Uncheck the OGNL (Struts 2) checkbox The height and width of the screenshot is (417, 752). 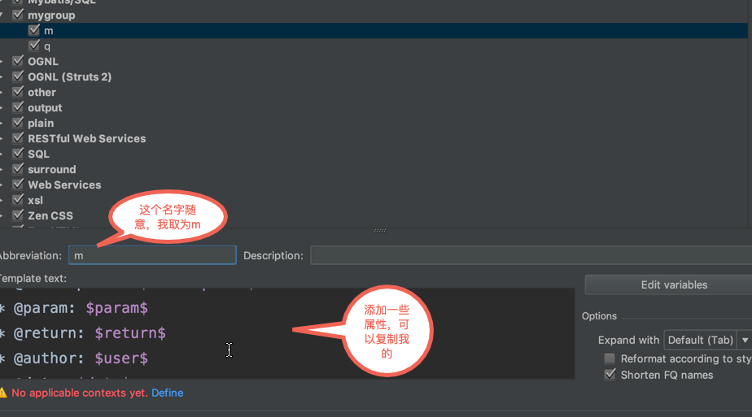[x=18, y=76]
